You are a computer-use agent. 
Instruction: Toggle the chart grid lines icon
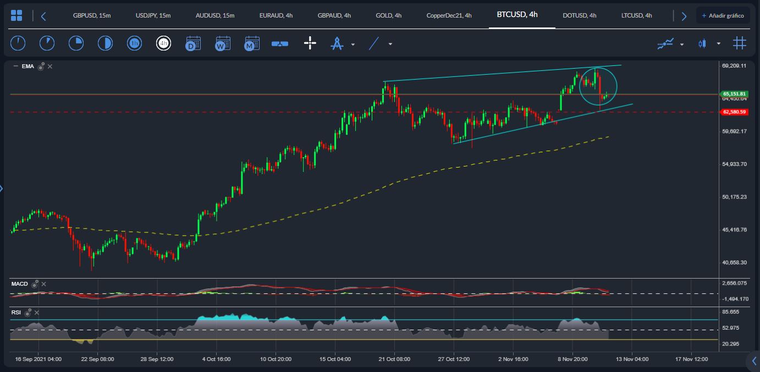coord(740,43)
